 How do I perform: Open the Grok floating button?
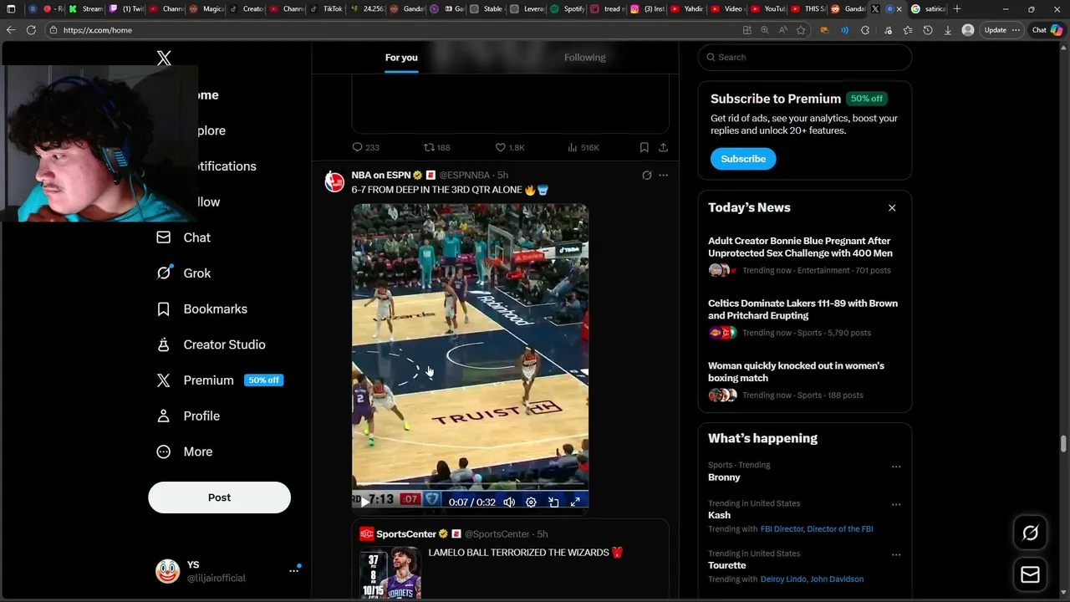pos(1030,533)
